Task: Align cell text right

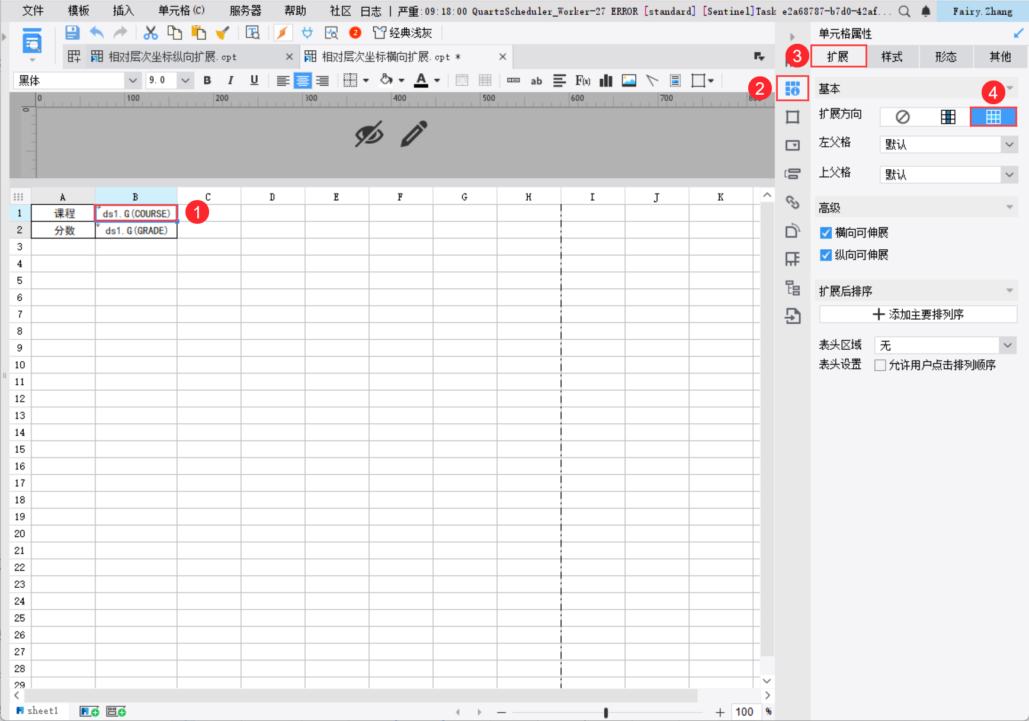Action: tap(322, 81)
